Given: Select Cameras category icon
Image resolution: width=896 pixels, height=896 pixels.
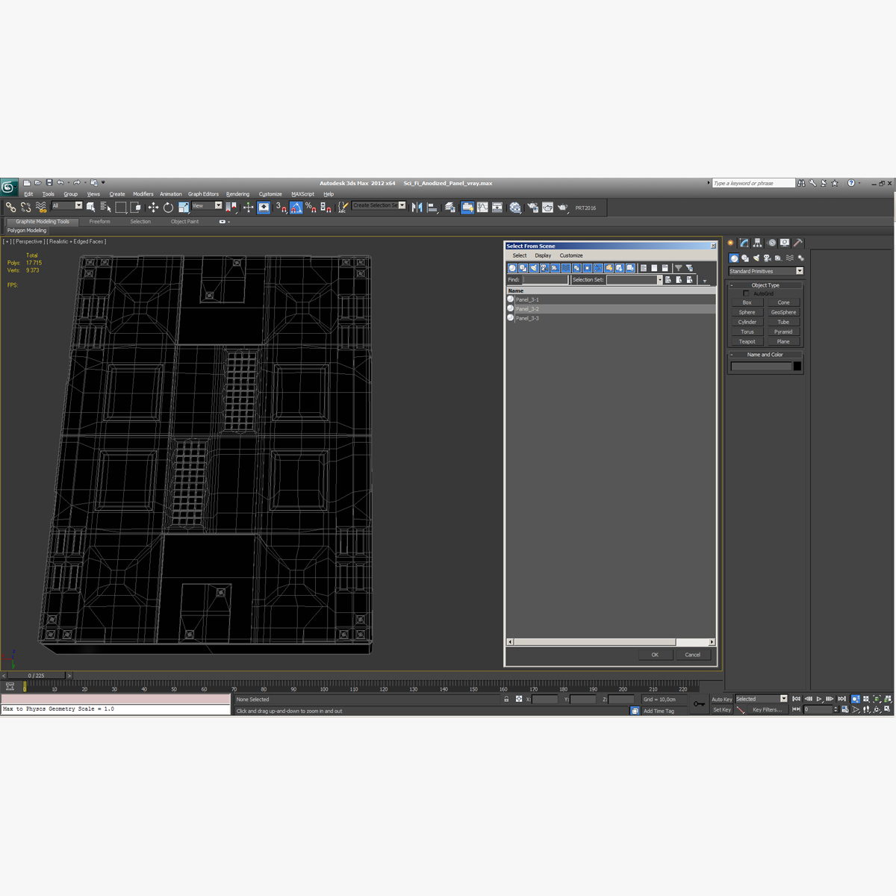Looking at the screenshot, I should coord(767,258).
